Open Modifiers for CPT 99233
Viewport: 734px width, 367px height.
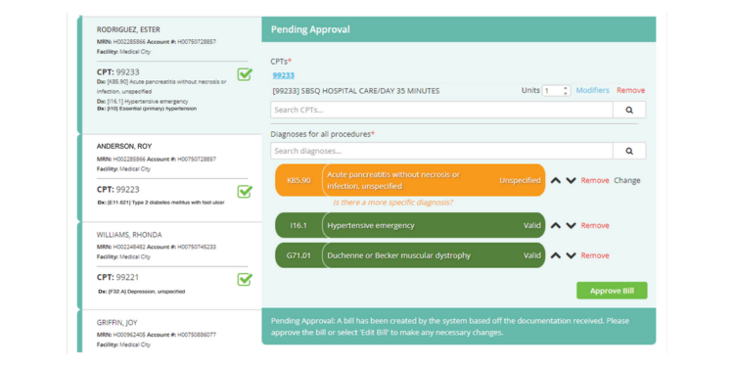593,90
